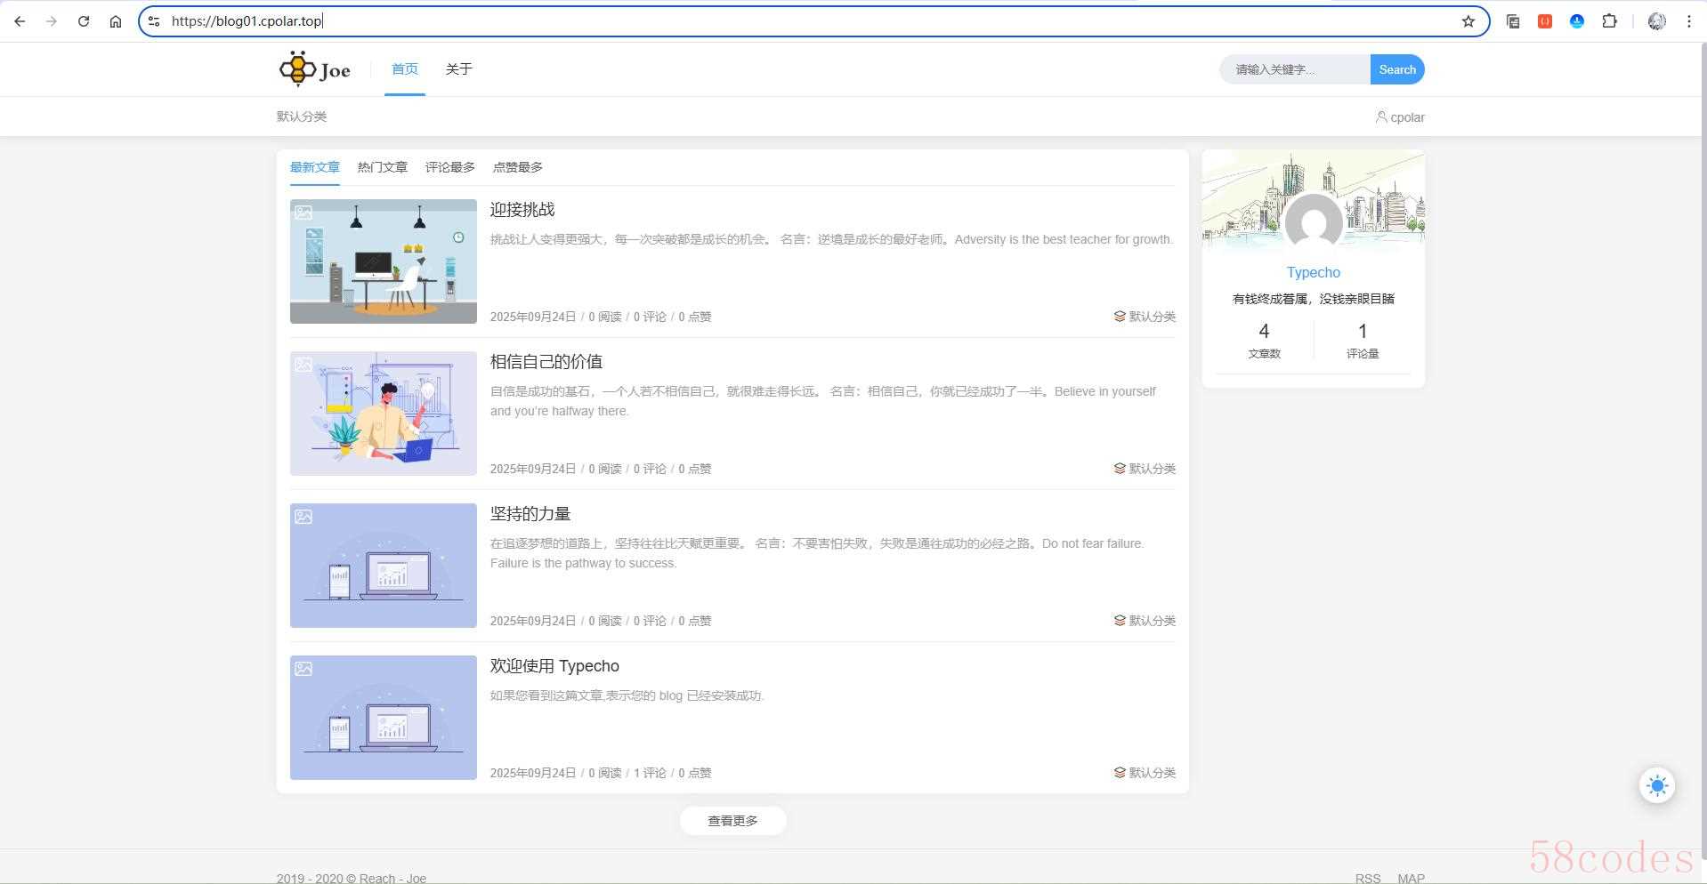Click the Joe bee logo

click(x=315, y=69)
